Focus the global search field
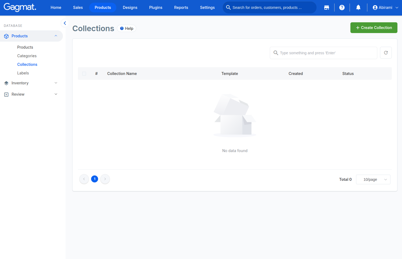This screenshot has width=402, height=259. 270,8
